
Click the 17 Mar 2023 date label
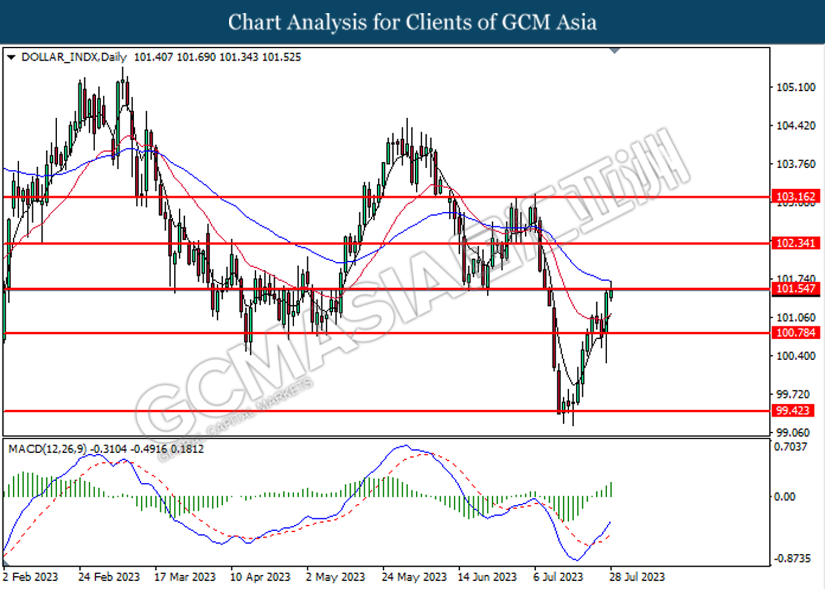[185, 577]
